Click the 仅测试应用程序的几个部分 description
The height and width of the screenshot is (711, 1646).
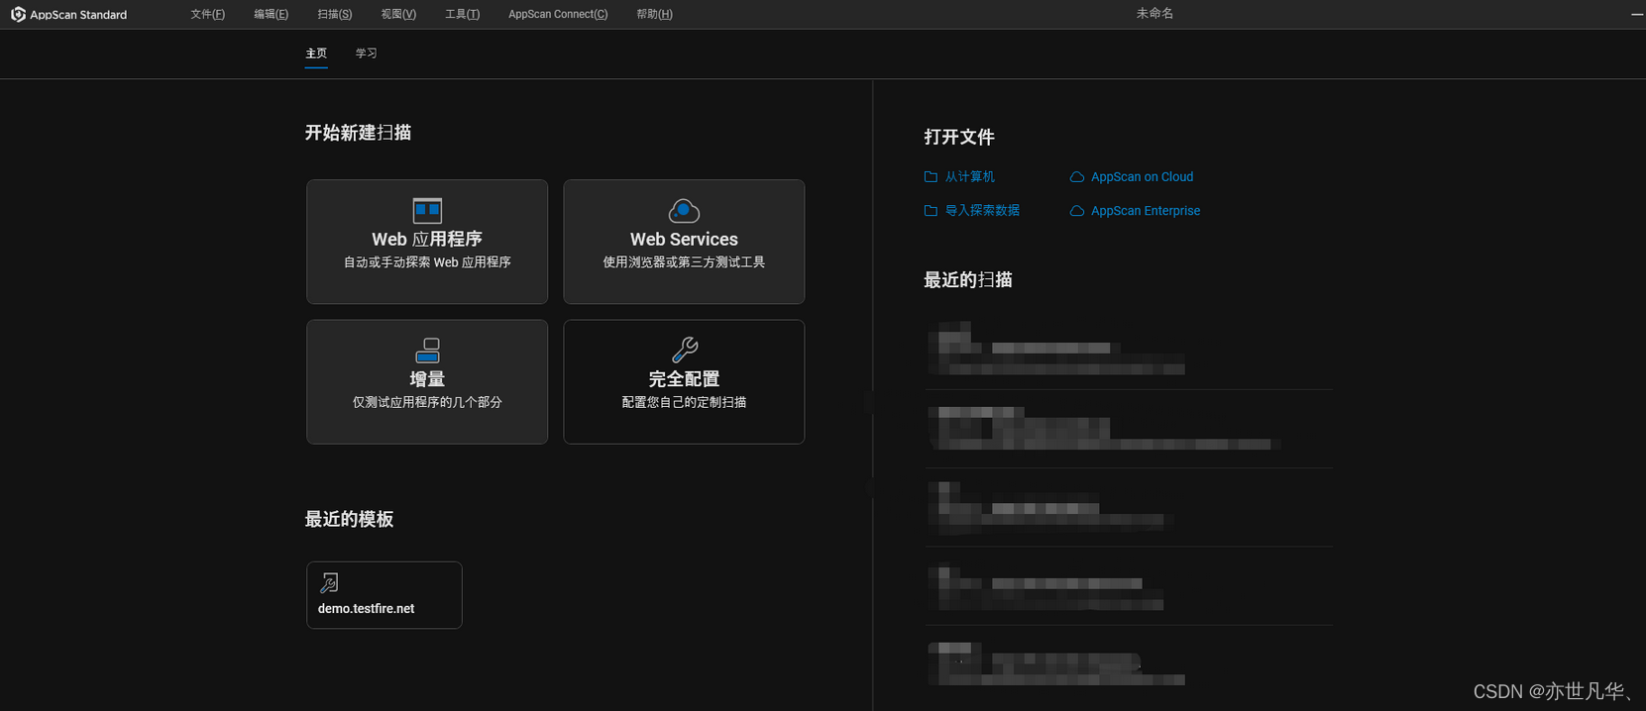[x=427, y=402]
